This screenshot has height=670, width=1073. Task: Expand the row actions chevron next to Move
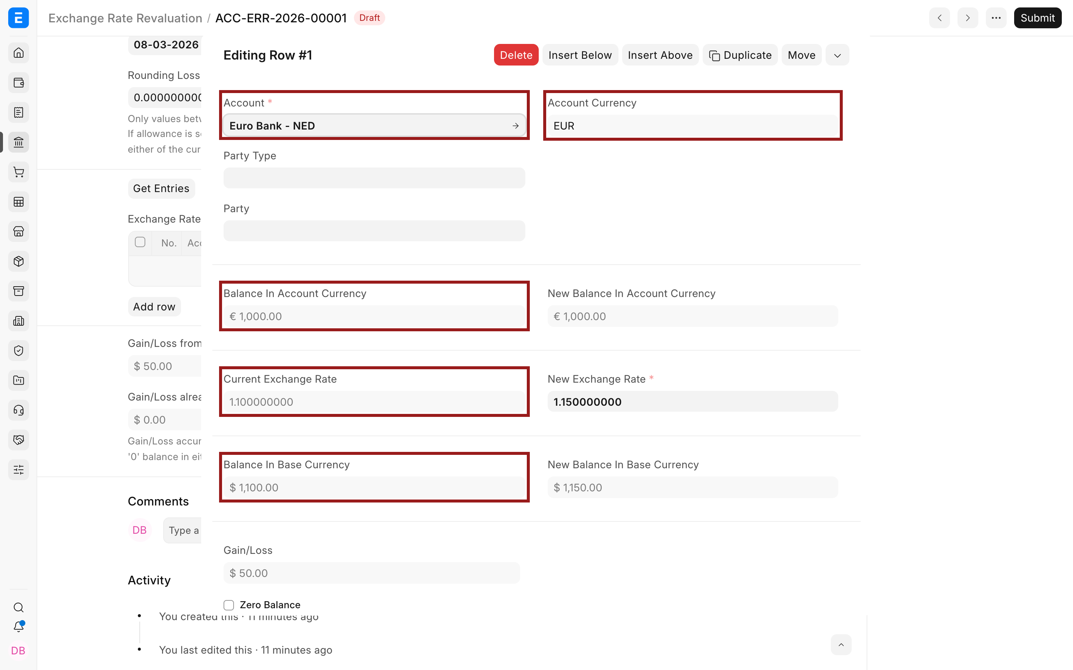(837, 55)
